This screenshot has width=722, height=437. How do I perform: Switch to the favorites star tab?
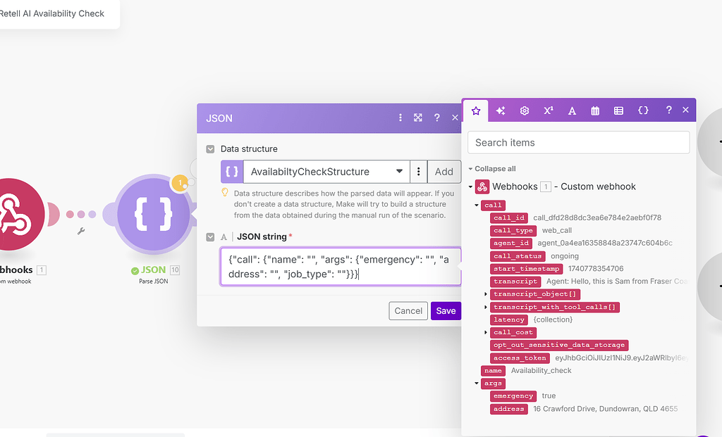click(476, 110)
